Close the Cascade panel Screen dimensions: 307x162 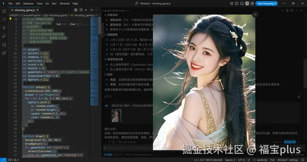301,11
